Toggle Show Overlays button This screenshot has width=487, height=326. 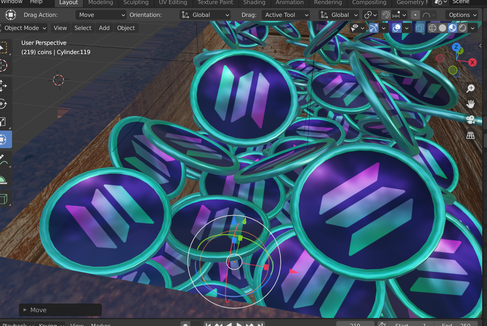click(x=397, y=28)
